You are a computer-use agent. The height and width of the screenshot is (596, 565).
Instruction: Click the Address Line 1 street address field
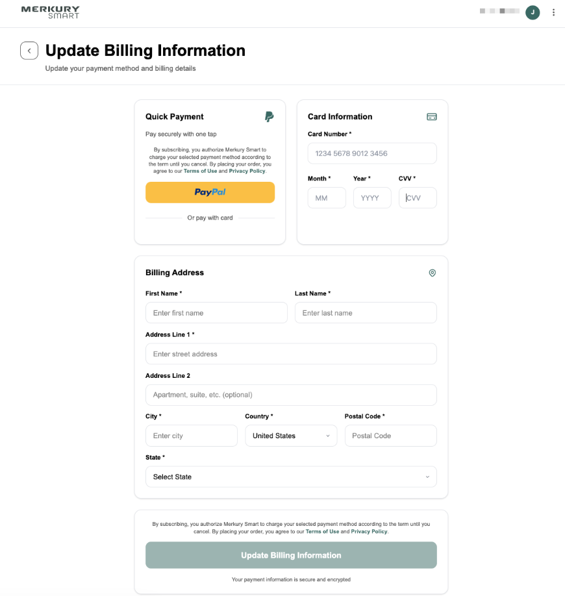291,354
